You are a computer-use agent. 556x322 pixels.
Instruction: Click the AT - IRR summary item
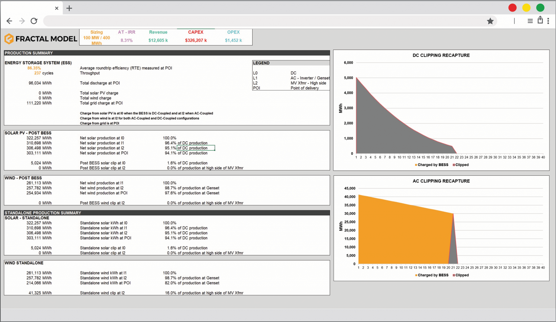(x=127, y=37)
